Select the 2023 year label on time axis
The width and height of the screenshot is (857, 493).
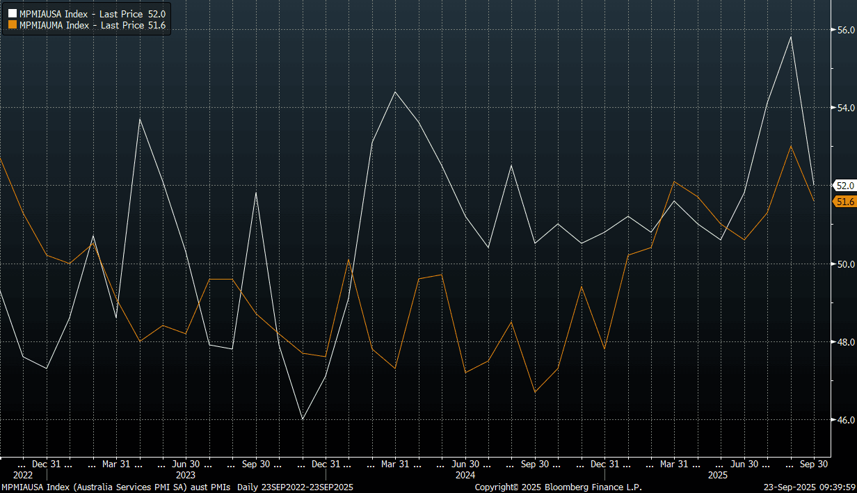186,475
